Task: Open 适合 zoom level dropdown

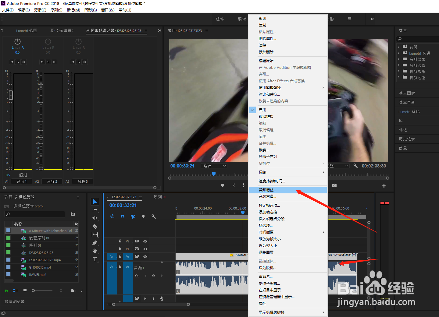Action: tap(214, 166)
